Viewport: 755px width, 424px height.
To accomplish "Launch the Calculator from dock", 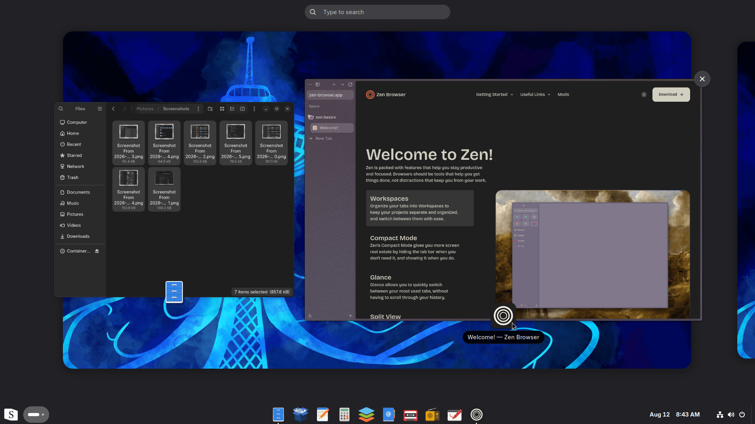I will tap(344, 415).
